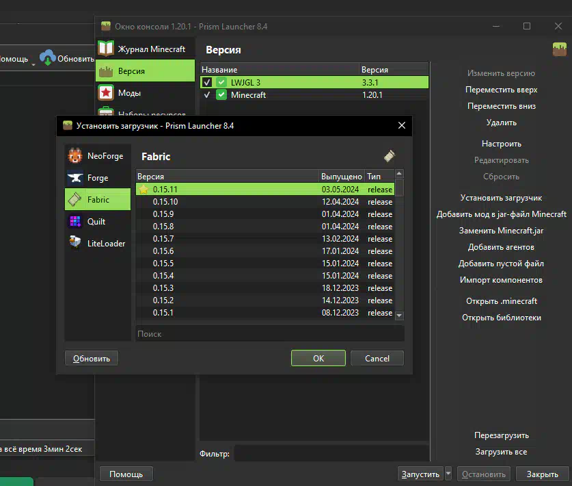
Task: Toggle the Minecraft component checkbox
Action: pos(207,94)
